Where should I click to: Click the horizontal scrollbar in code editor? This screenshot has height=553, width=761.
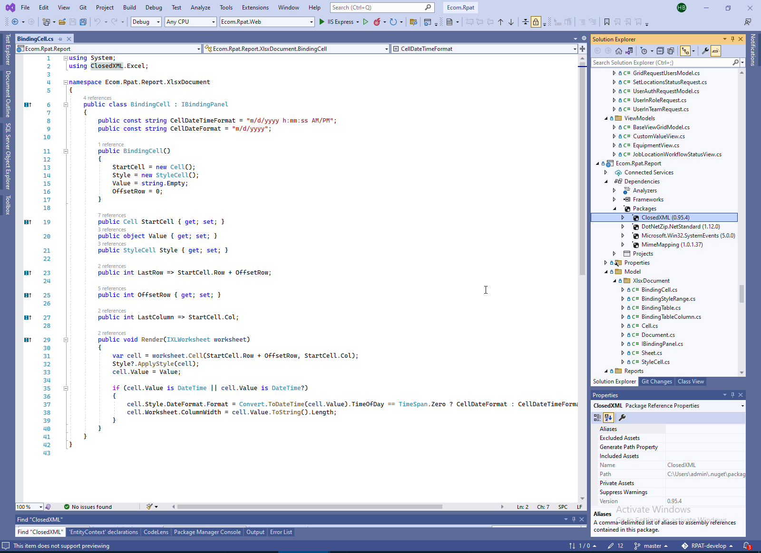click(309, 507)
